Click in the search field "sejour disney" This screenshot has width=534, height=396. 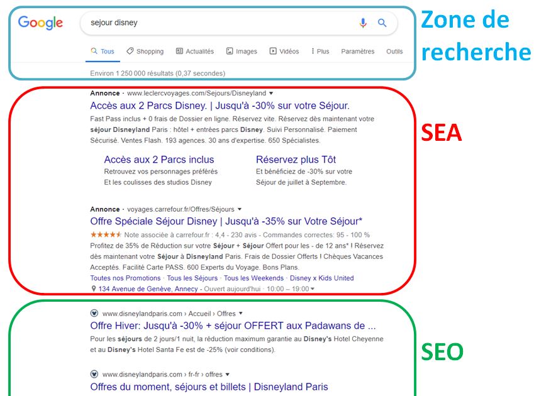click(x=218, y=23)
